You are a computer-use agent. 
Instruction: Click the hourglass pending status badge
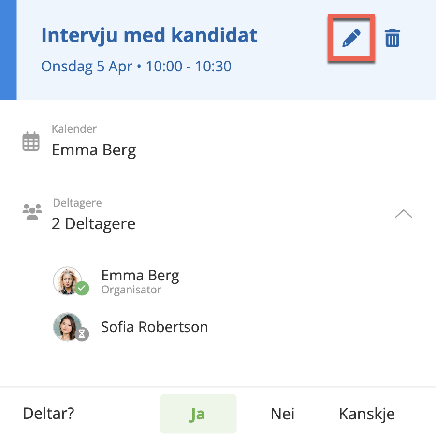pyautogui.click(x=82, y=334)
